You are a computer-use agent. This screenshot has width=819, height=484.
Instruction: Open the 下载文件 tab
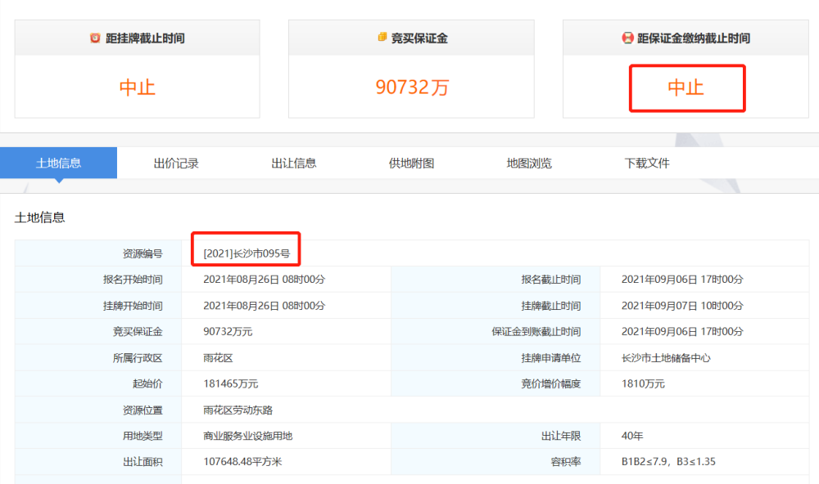tap(647, 164)
